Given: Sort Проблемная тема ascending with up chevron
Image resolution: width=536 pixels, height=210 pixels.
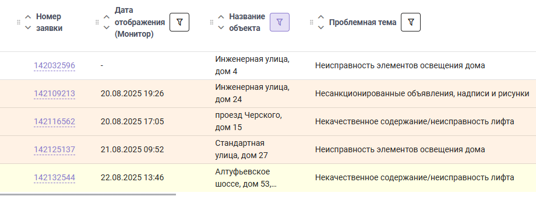Looking at the screenshot, I should tap(320, 17).
